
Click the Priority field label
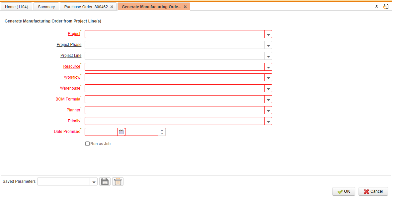74,121
